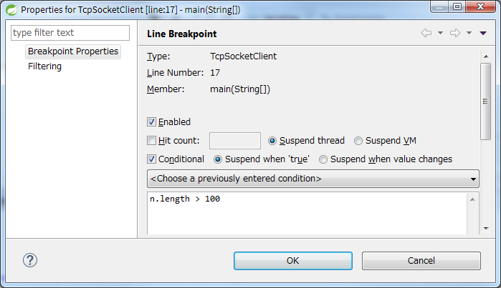Open the previously entered condition dropdown
Viewport: 501px width, 288px height.
(313, 179)
